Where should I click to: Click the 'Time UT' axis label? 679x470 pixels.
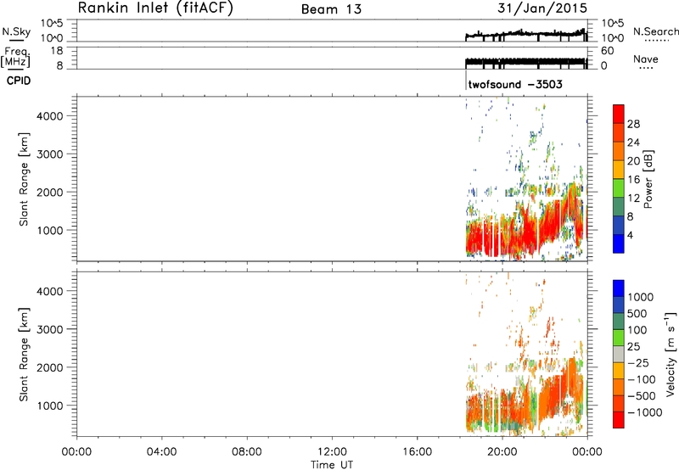[x=332, y=465]
